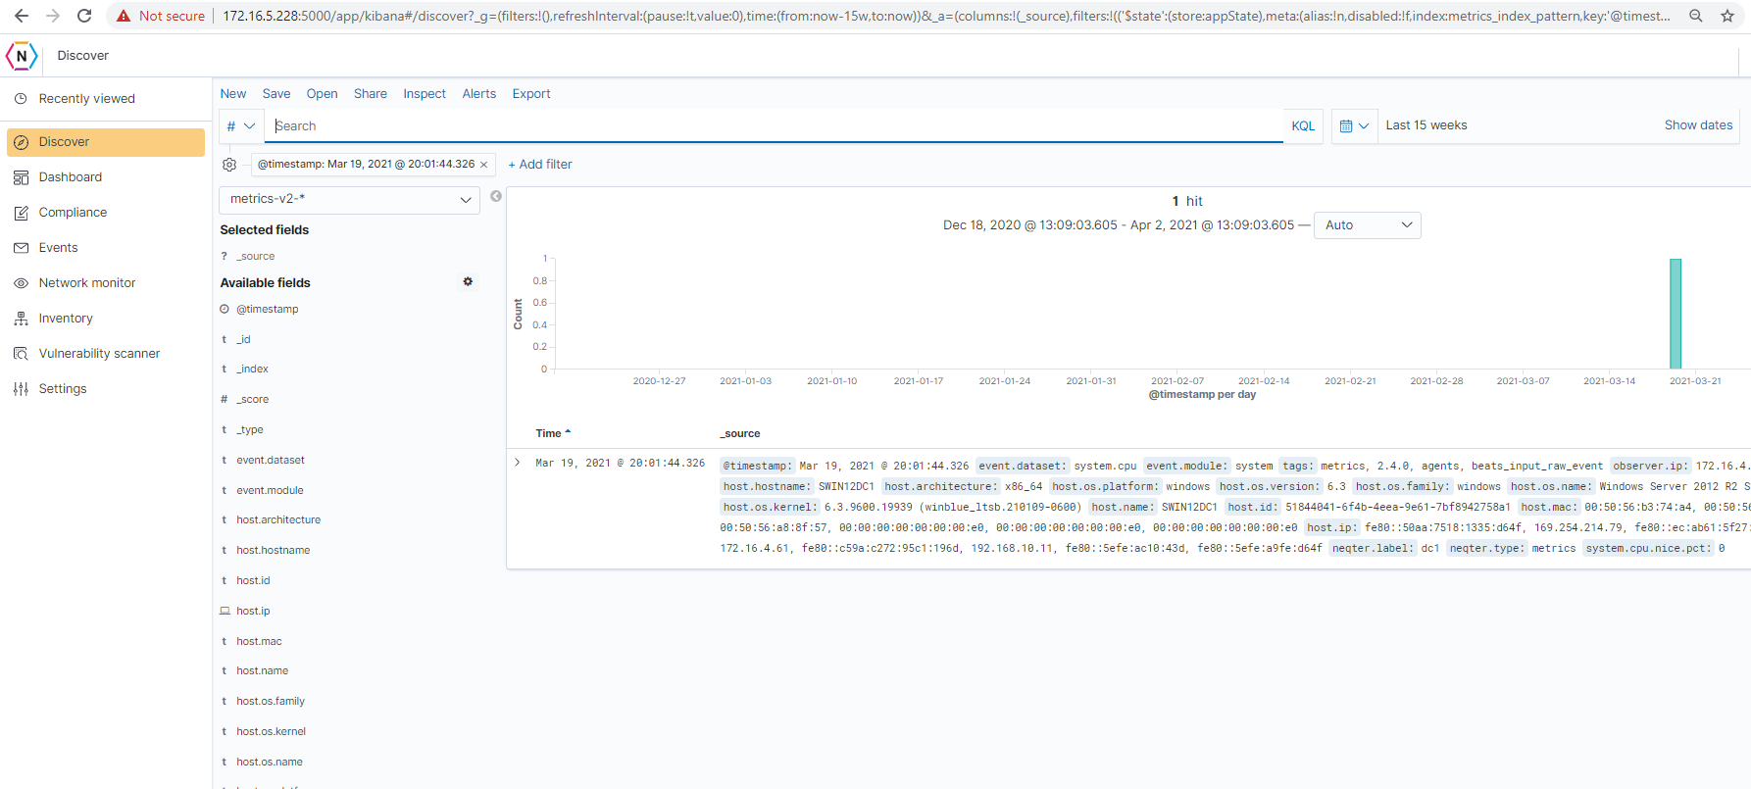Click + Add filter
This screenshot has height=789, width=1751.
[540, 165]
